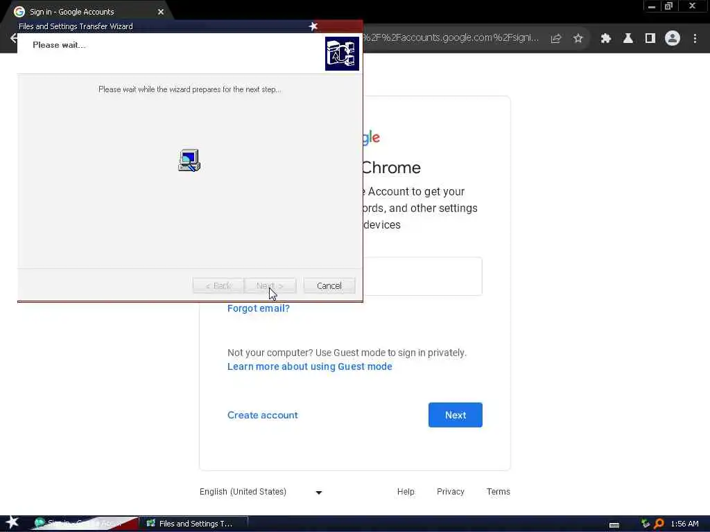This screenshot has width=710, height=532.
Task: Click the 1:56 AM clock
Action: 684,524
